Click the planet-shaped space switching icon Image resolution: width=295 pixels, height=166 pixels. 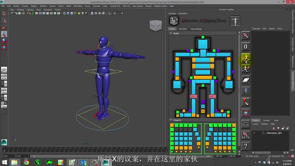click(x=245, y=80)
